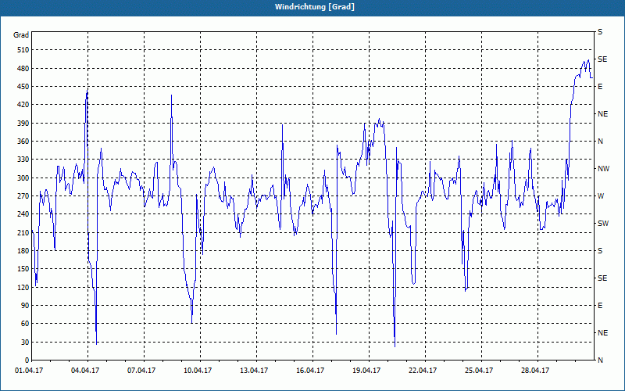Click the W compass label on right axis
Image resolution: width=625 pixels, height=391 pixels.
tap(601, 196)
